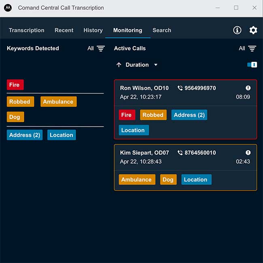Click alert icon on Ron Wilson call
Screen dimensions: 263x263
pos(248,88)
